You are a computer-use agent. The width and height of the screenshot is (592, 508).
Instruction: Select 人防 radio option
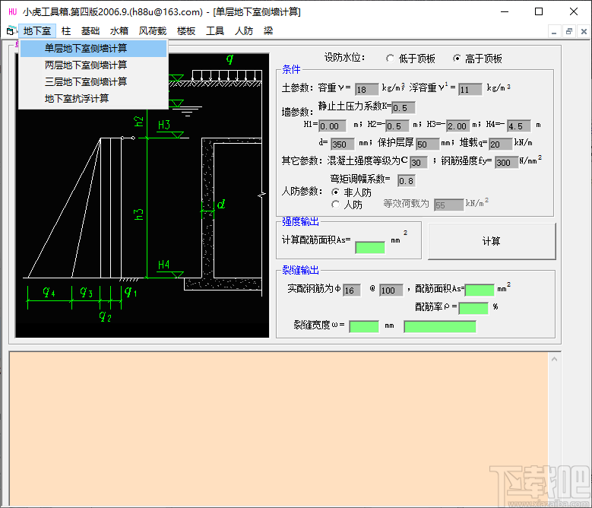coord(347,205)
